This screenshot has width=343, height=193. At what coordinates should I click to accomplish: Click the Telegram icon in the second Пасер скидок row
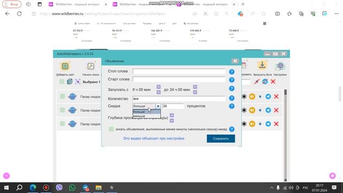point(268,110)
